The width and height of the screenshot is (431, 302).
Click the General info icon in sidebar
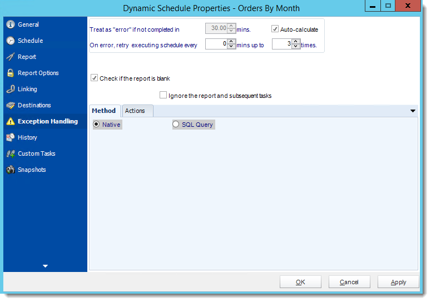click(x=11, y=24)
